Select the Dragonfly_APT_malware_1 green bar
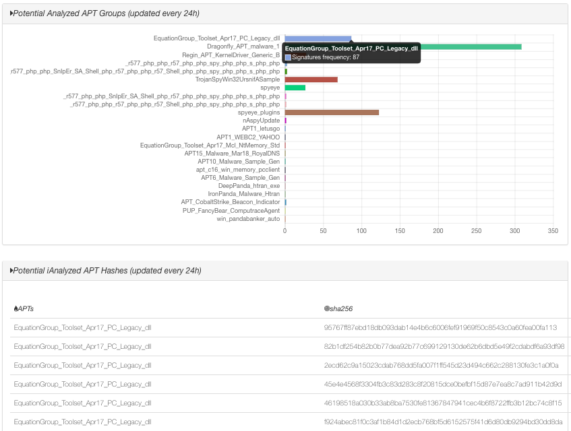Viewport: 571px width, 431px height. [x=472, y=46]
